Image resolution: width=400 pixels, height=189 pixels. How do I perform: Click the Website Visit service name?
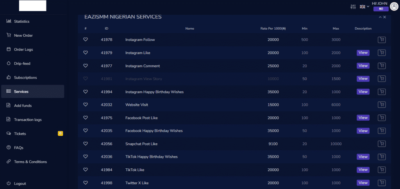[136, 105]
